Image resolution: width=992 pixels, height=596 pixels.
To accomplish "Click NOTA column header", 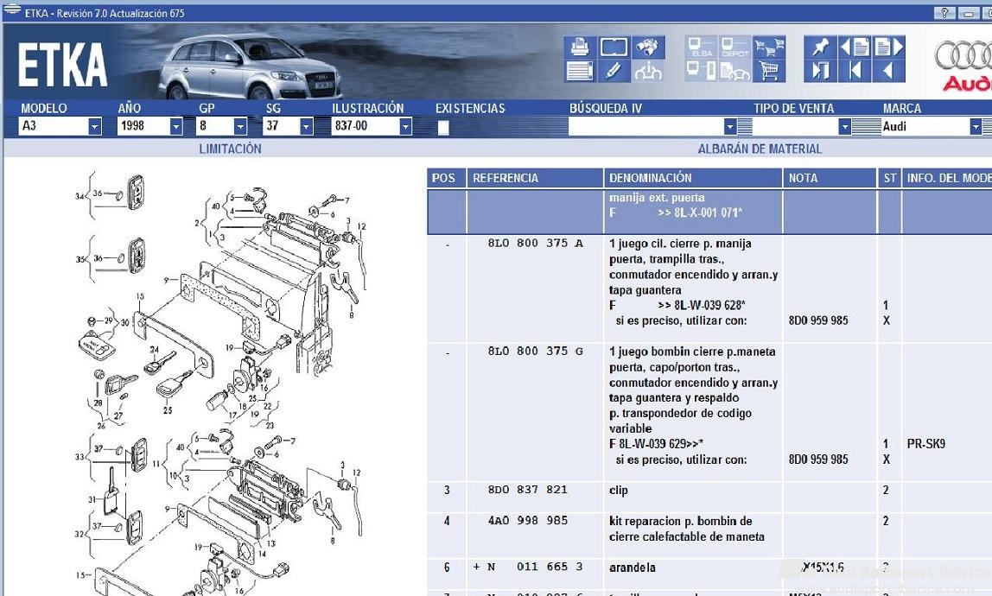I will pyautogui.click(x=830, y=178).
